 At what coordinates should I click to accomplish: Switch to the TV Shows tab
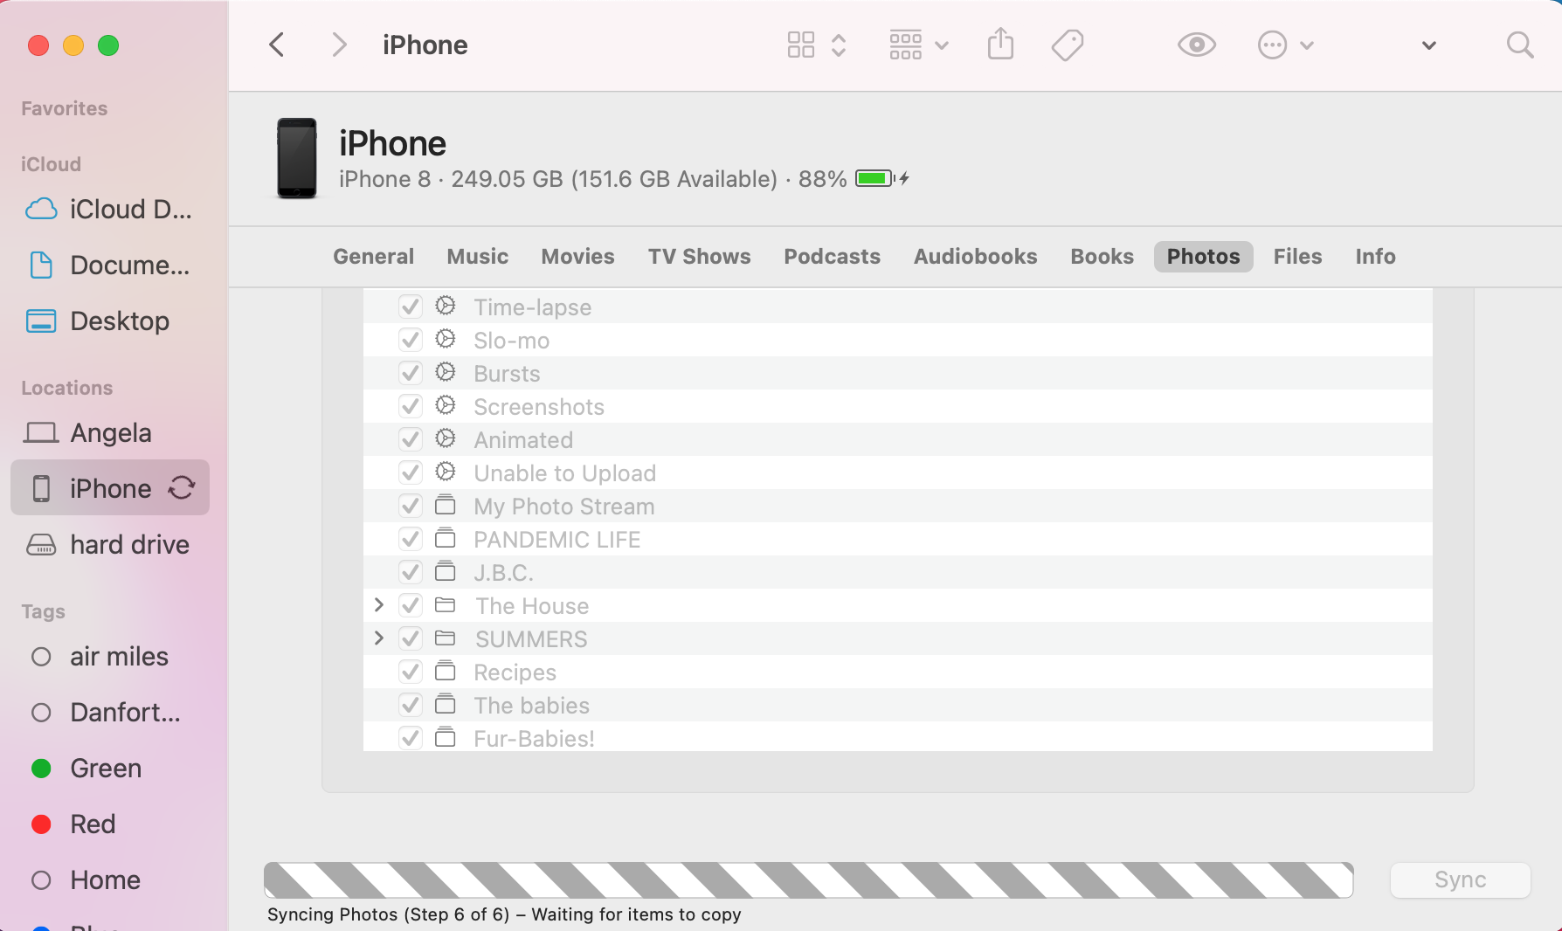pyautogui.click(x=700, y=257)
